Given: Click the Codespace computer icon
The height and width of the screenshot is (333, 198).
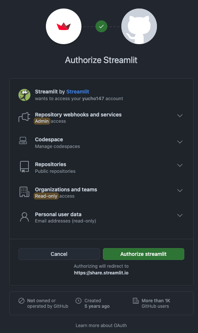Looking at the screenshot, I should [23, 141].
